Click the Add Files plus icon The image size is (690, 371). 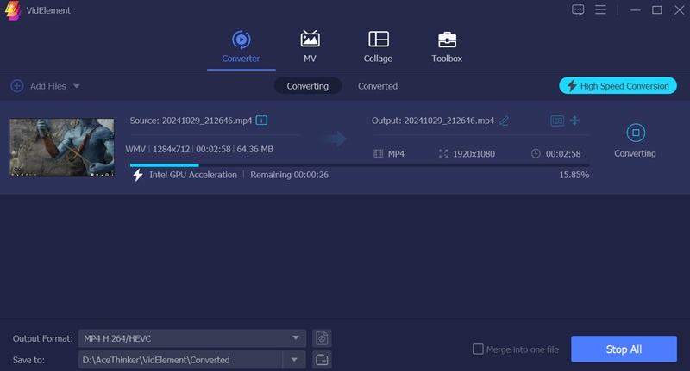tap(16, 85)
